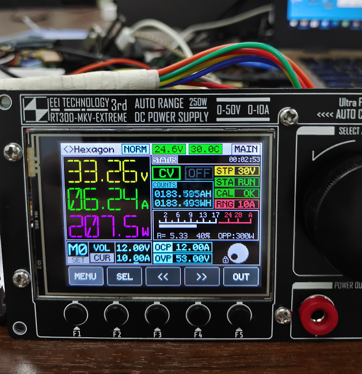
Task: Tap the >> right arrow softkey
Action: tap(202, 276)
